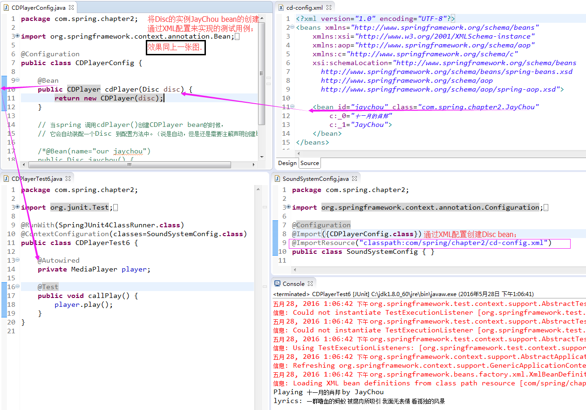Close the cd-config.xml tab with its X
Image resolution: width=586 pixels, height=410 pixels.
coord(329,7)
